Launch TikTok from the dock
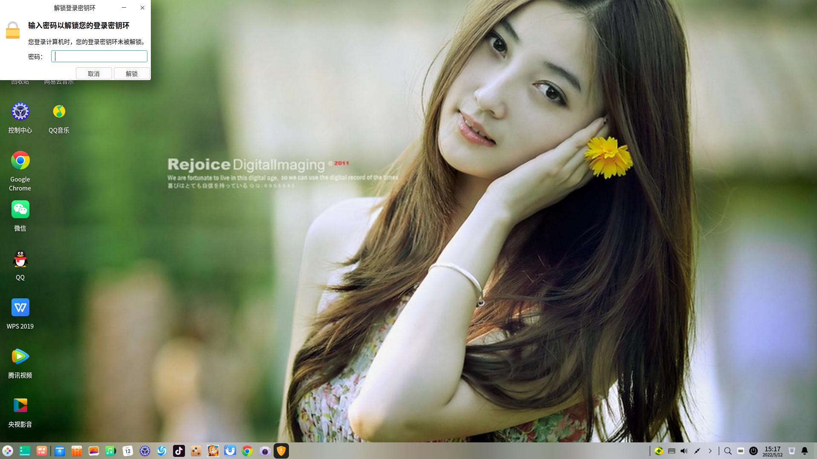Image resolution: width=817 pixels, height=459 pixels. point(179,451)
